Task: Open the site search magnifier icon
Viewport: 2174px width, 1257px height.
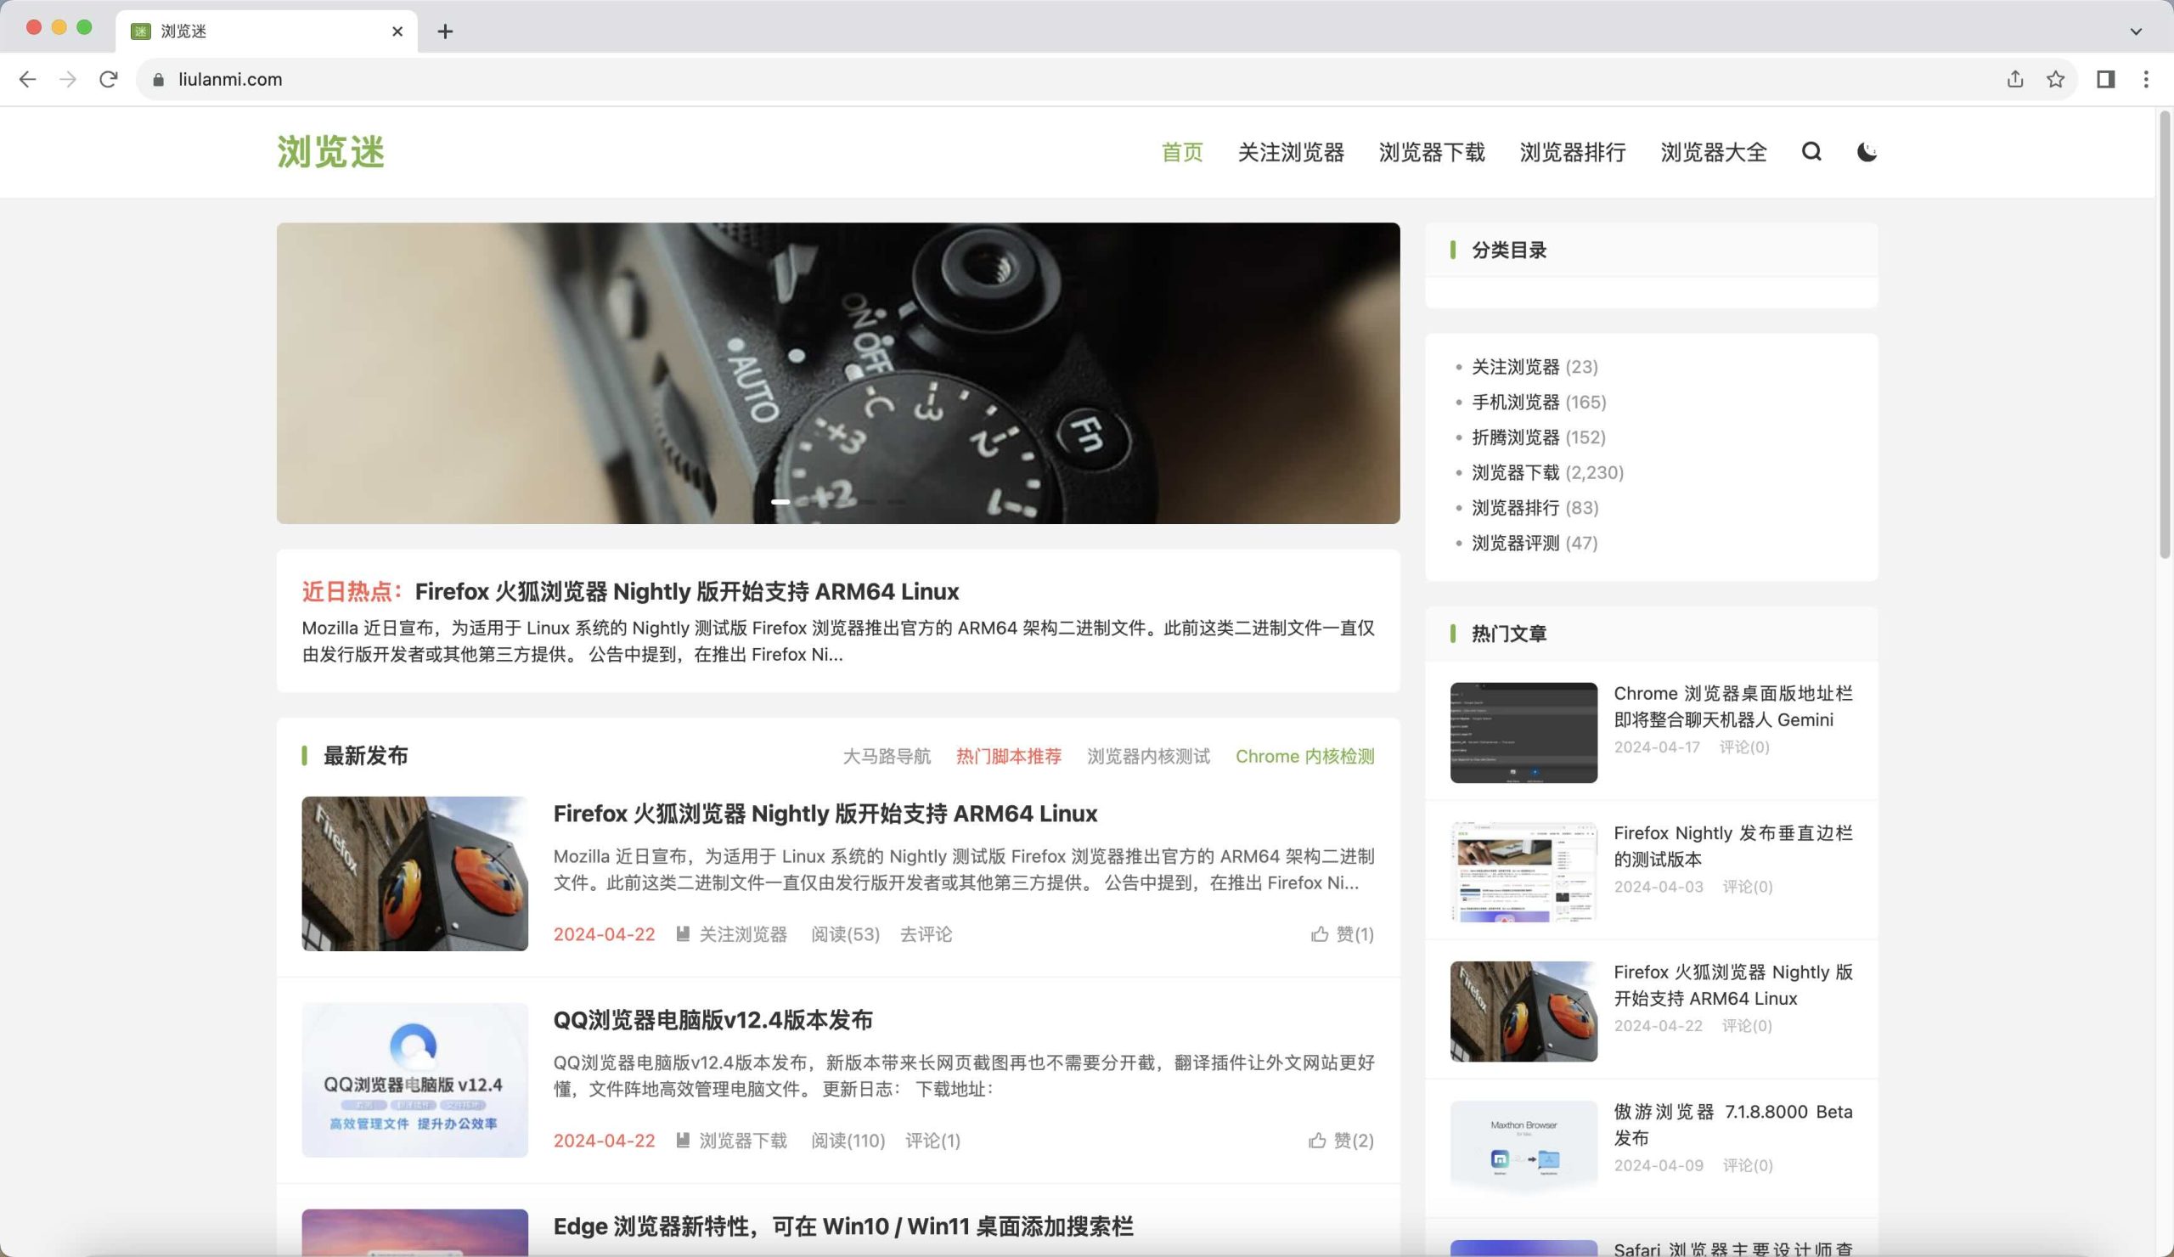Action: point(1811,152)
